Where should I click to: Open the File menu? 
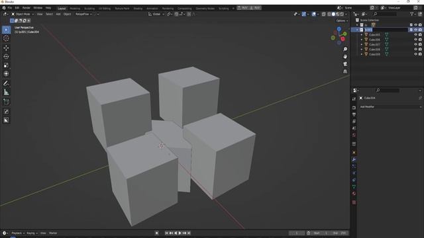pos(10,8)
